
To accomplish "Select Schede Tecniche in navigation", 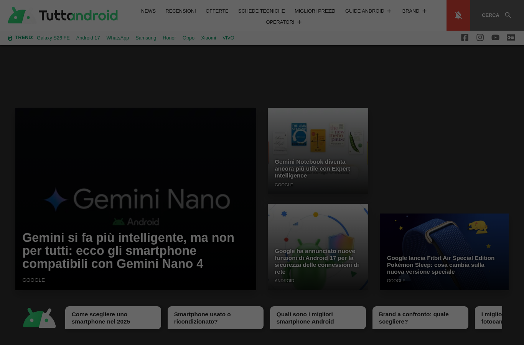I will click(x=262, y=11).
